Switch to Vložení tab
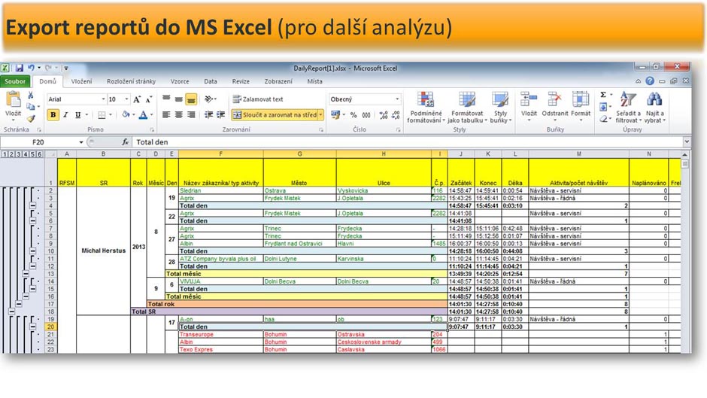Viewport: 707px width, 398px height. point(81,81)
